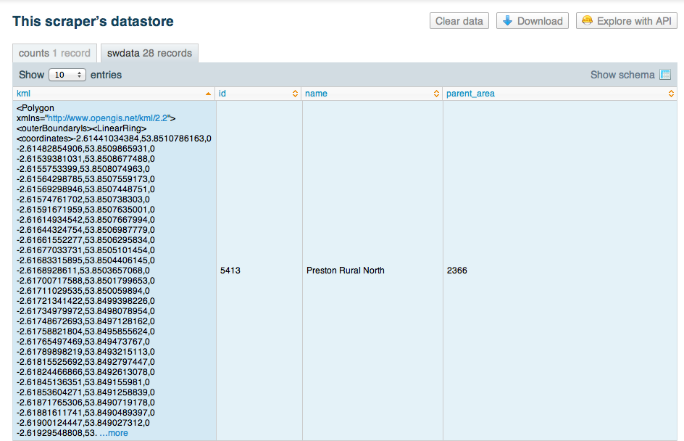Click the schema grid icon
Image resolution: width=684 pixels, height=441 pixels.
665,75
